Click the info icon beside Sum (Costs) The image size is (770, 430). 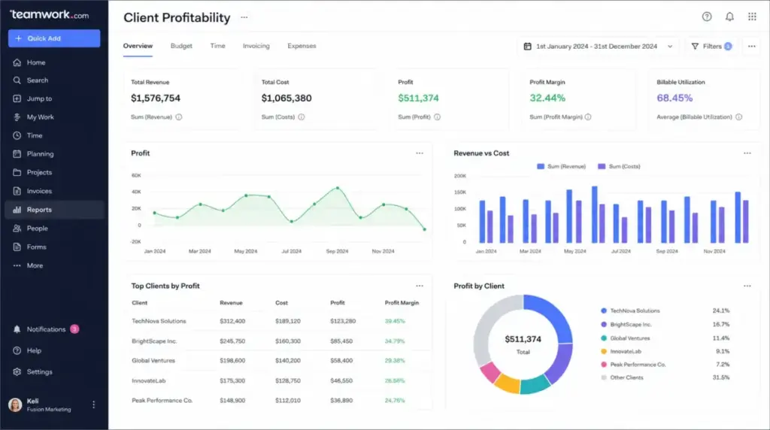pos(301,117)
